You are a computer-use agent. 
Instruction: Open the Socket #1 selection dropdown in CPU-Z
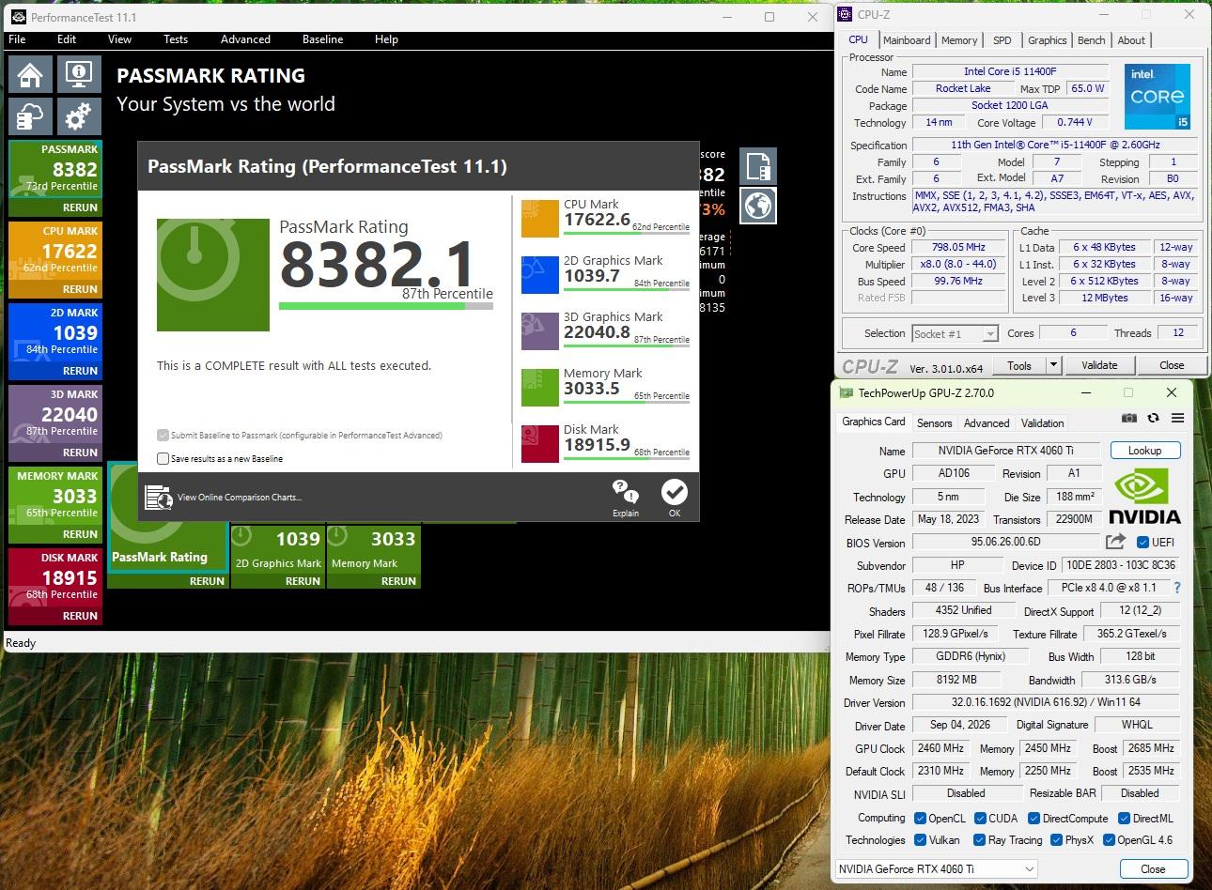(x=954, y=333)
